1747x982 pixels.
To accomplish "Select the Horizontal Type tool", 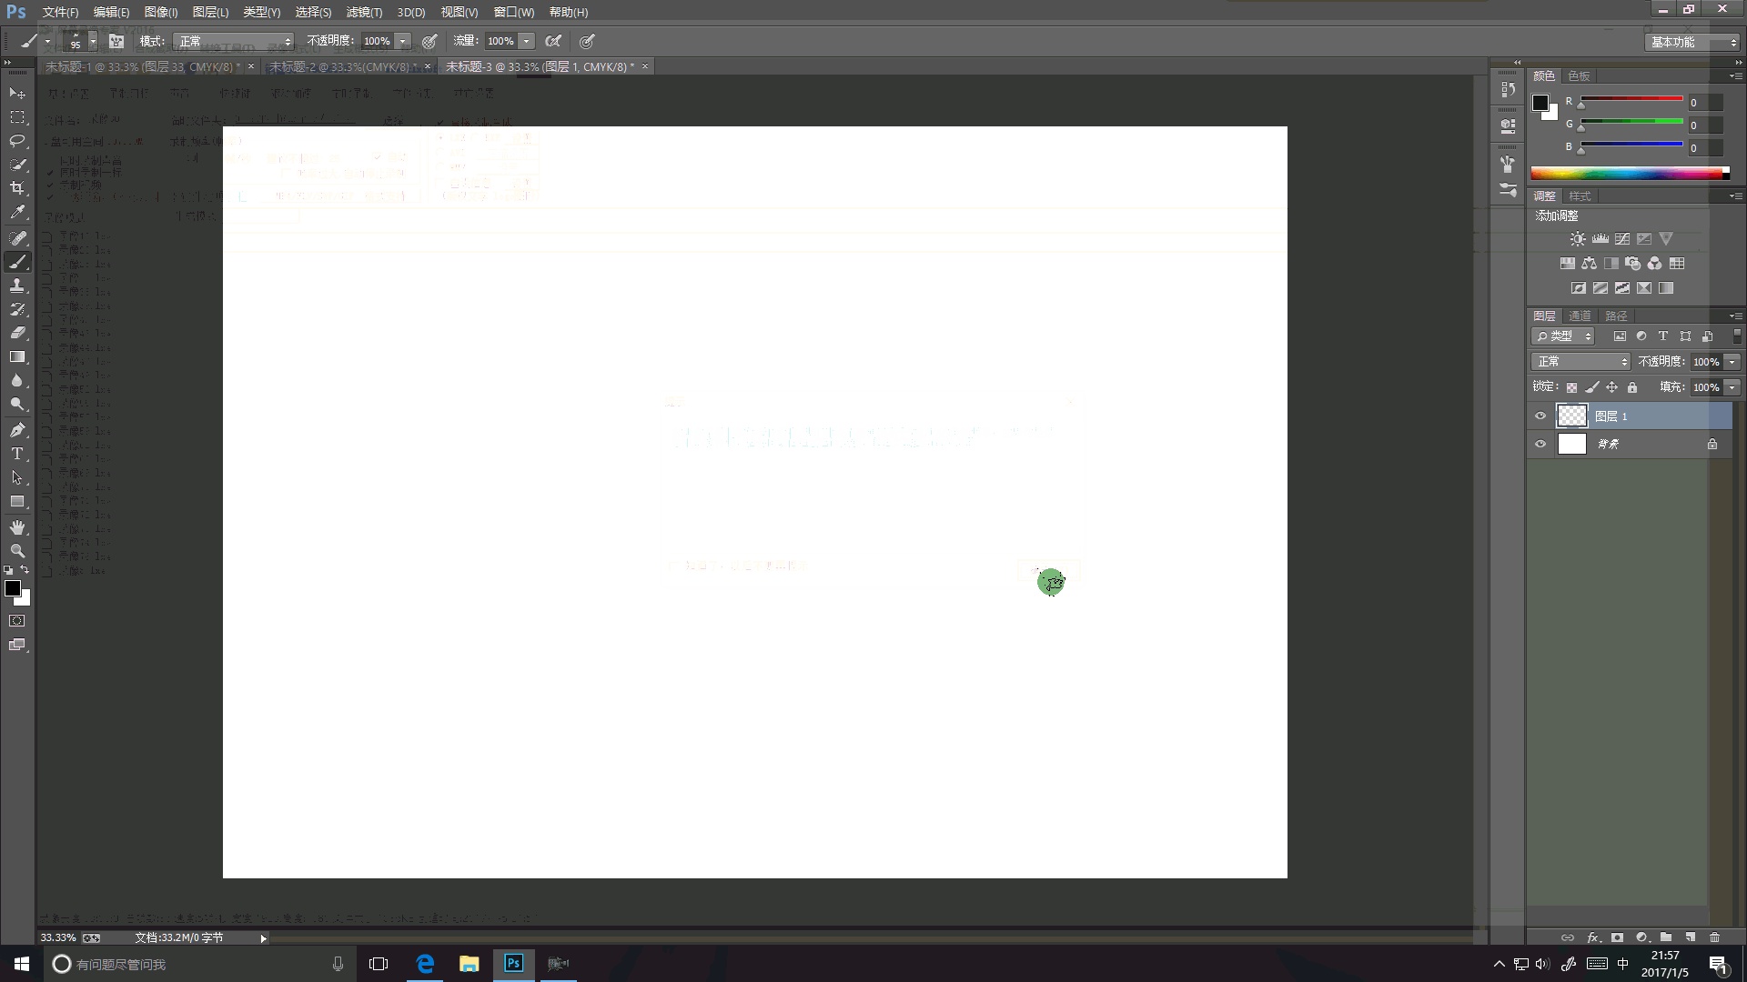I will 17,454.
